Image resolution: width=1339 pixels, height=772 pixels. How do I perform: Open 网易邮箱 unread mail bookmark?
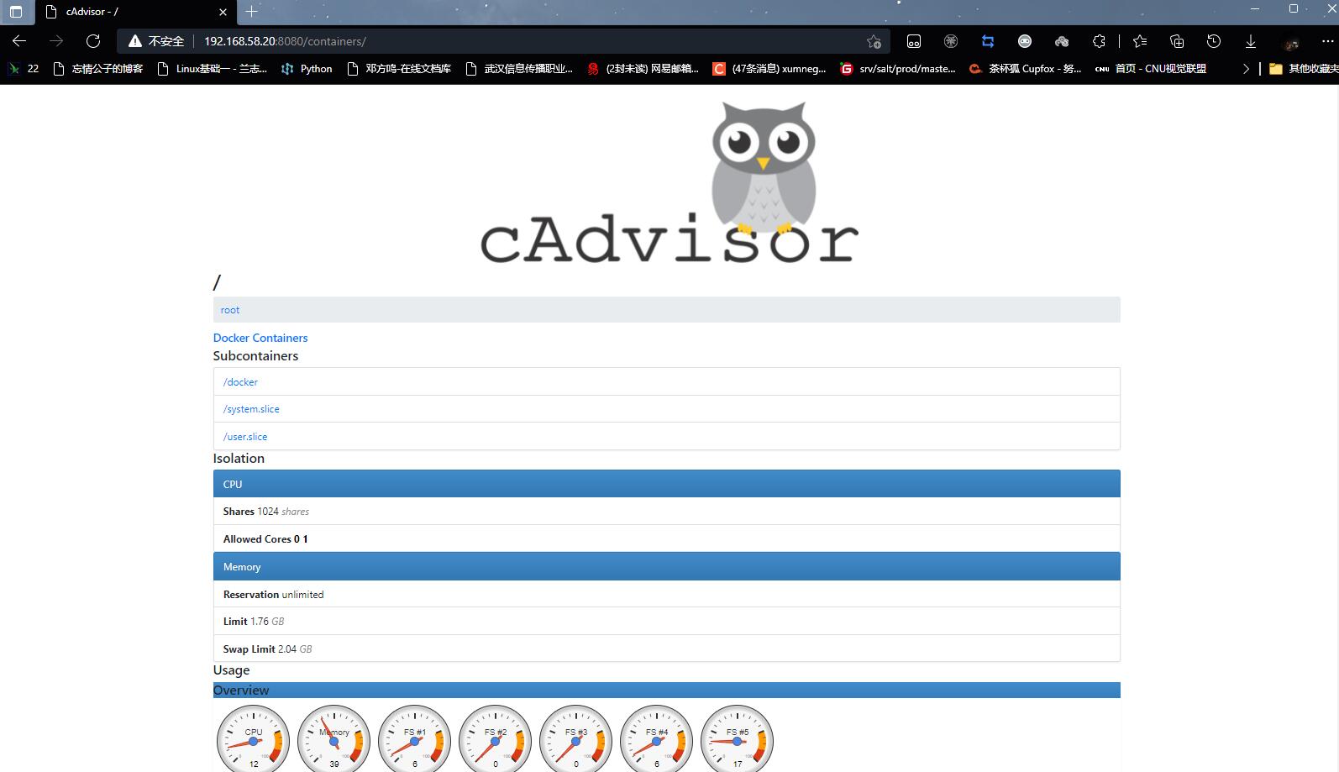coord(643,69)
